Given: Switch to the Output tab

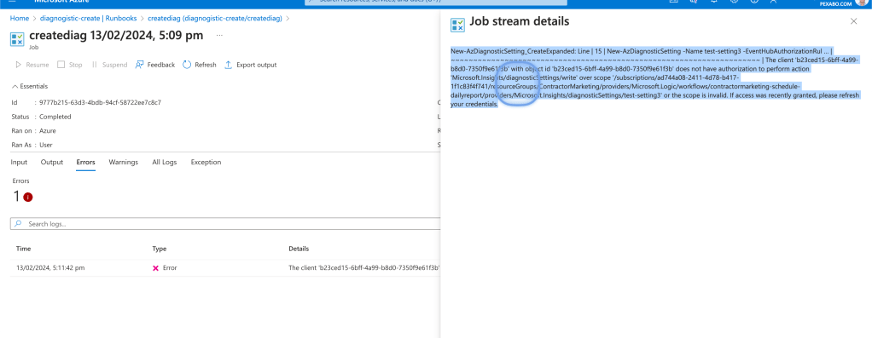Looking at the screenshot, I should pos(52,162).
